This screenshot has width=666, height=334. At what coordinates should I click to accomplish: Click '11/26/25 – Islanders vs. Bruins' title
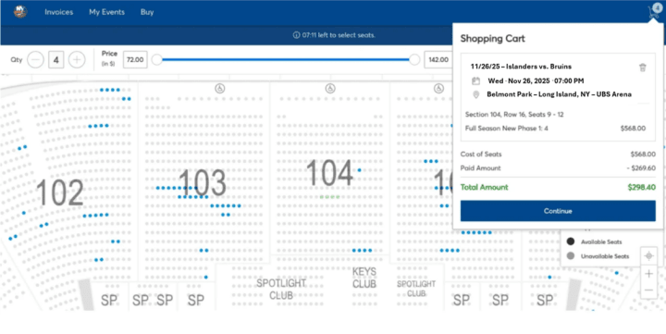pyautogui.click(x=521, y=67)
